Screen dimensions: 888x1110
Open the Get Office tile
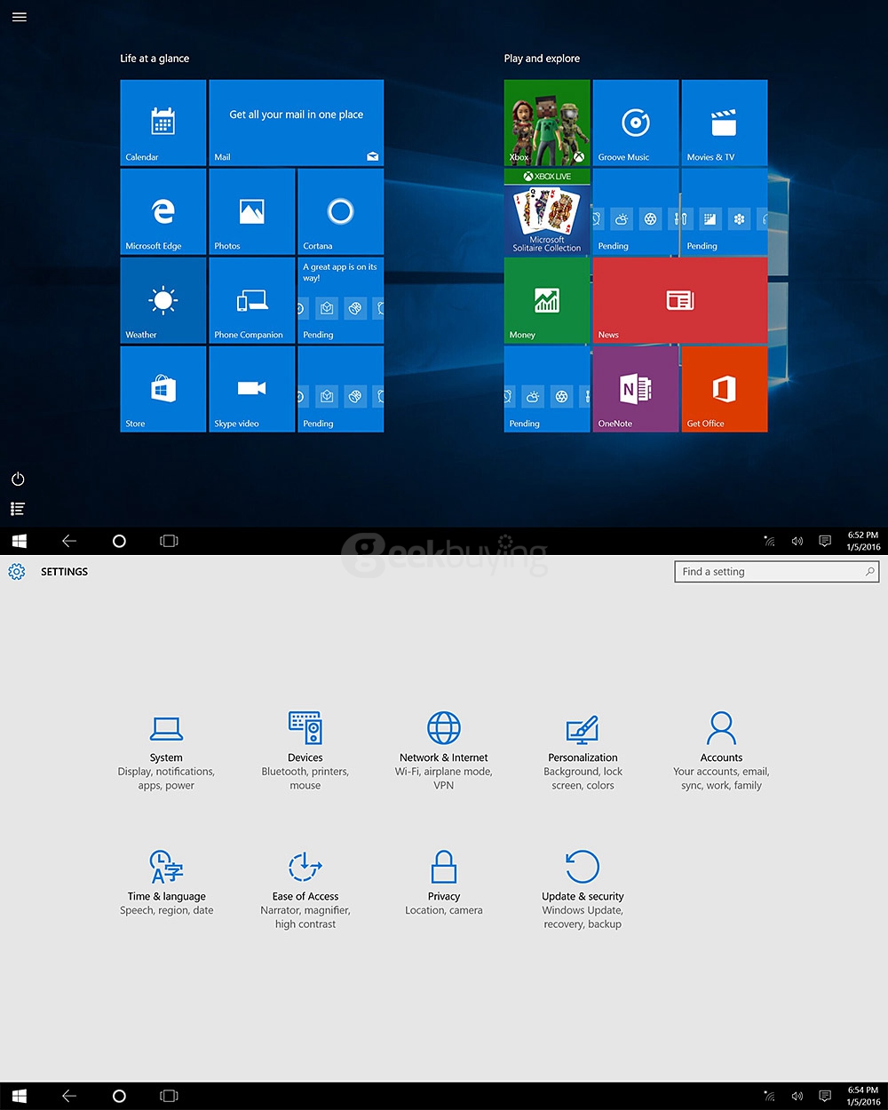pos(725,389)
